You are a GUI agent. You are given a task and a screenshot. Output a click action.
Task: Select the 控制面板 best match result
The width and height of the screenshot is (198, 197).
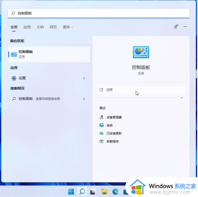pos(49,54)
